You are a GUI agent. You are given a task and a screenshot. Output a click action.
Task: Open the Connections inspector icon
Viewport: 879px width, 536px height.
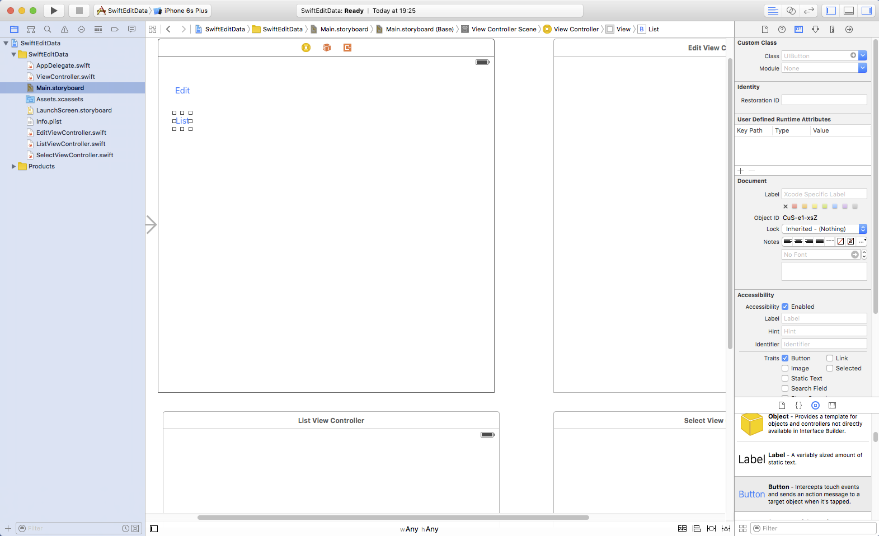(849, 29)
